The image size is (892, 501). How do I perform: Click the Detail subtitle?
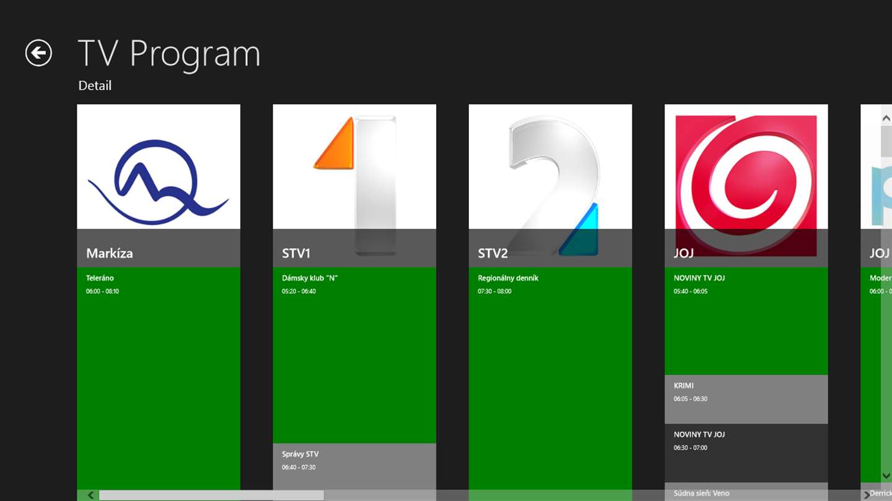[95, 86]
